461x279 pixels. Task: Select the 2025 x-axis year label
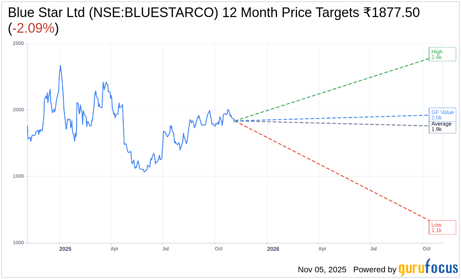(65, 249)
